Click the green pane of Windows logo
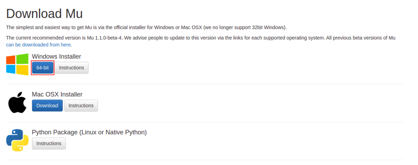418x165 pixels. tap(22, 59)
